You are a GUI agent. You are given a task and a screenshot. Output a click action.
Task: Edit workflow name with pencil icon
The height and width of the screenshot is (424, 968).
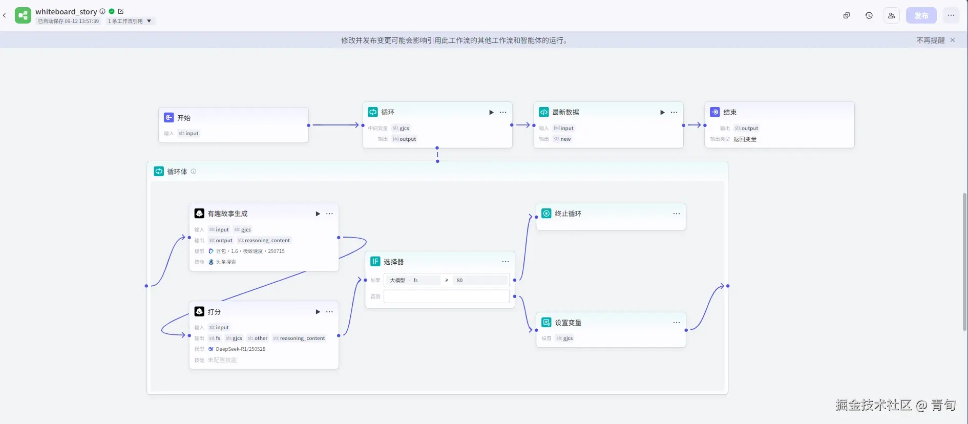point(121,11)
